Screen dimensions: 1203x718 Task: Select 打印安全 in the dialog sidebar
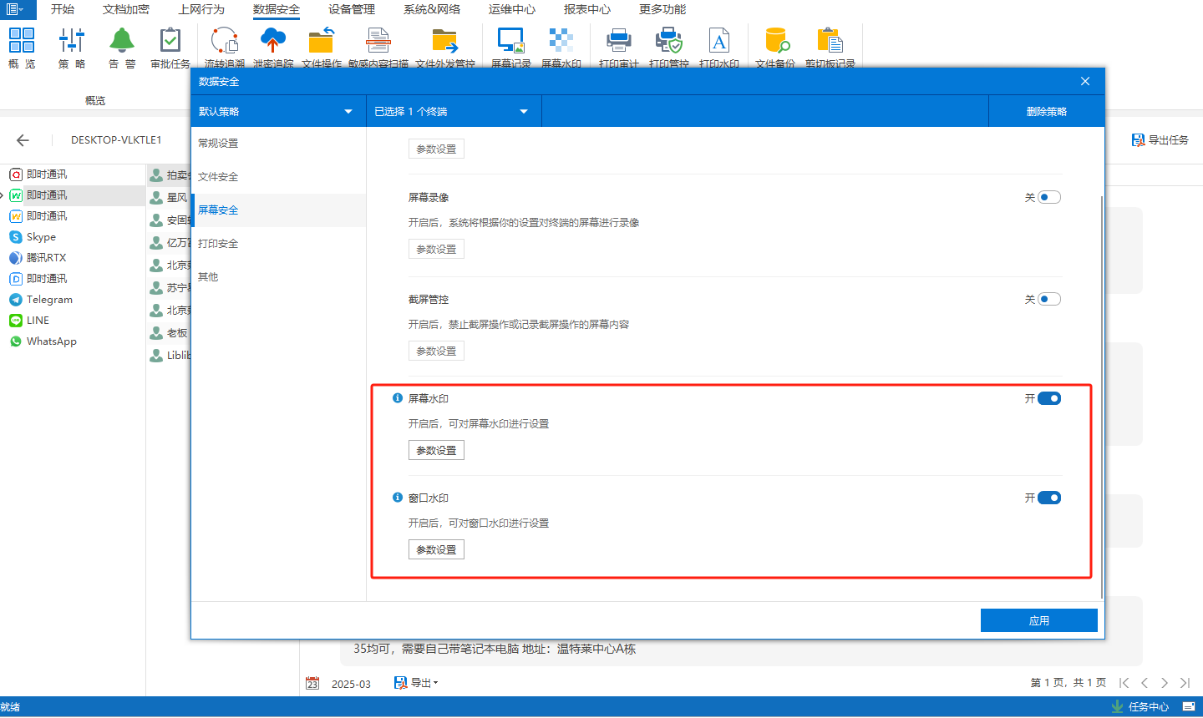(x=218, y=244)
